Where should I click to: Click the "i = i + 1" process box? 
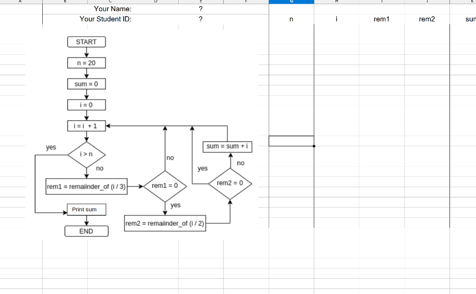(x=86, y=125)
